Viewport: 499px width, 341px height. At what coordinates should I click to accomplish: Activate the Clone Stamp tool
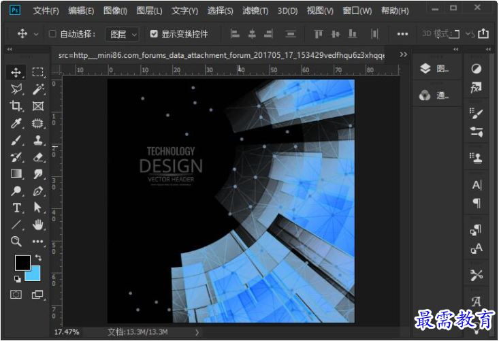coord(38,140)
